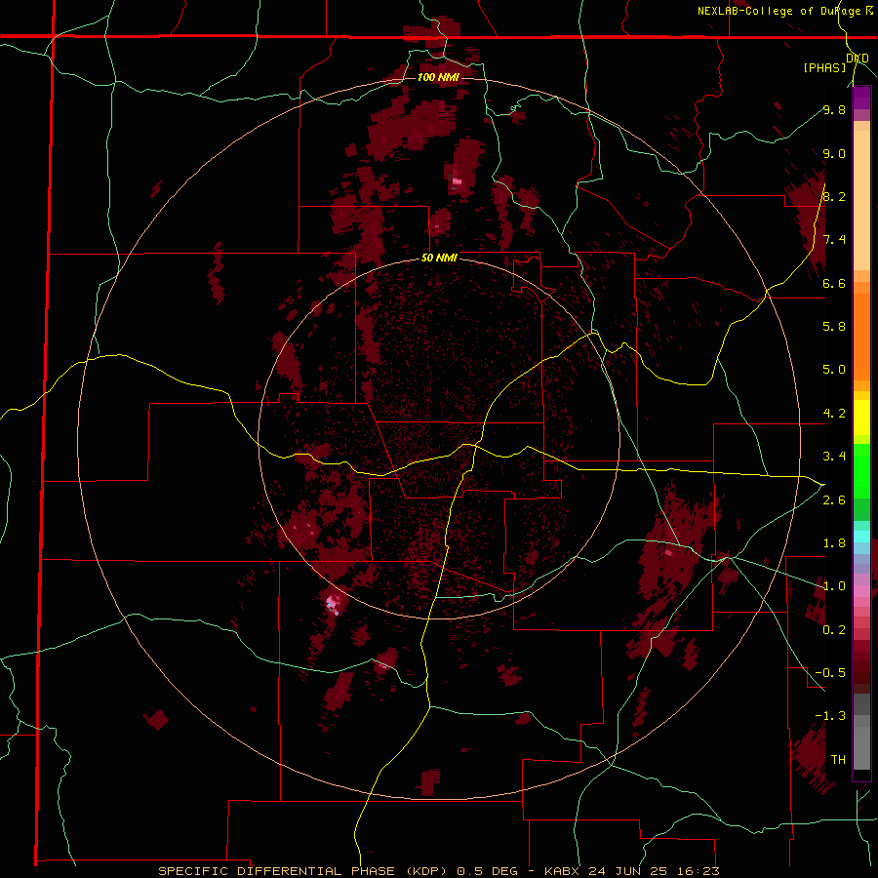
Task: Click the -0.5 legend value
Action: (830, 673)
